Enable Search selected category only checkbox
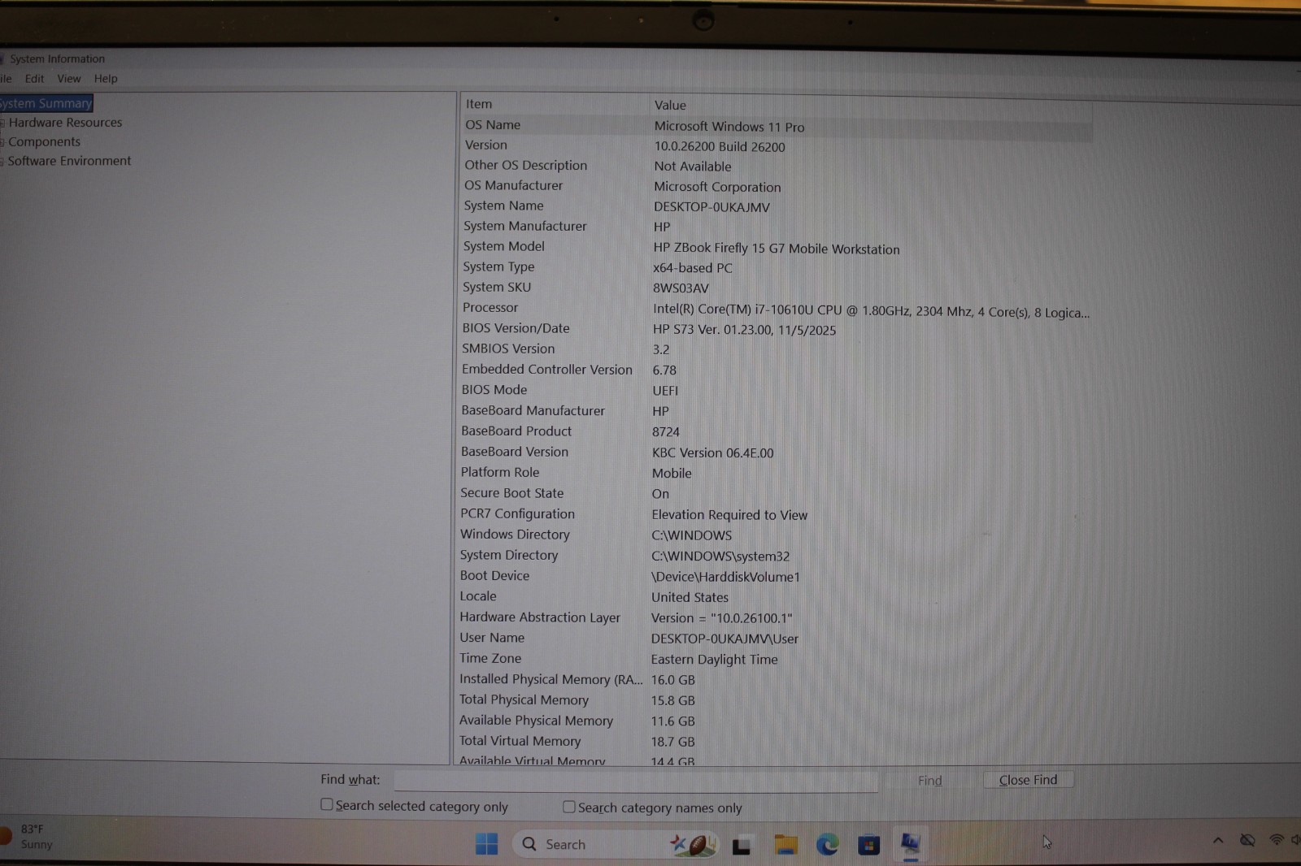 327,804
